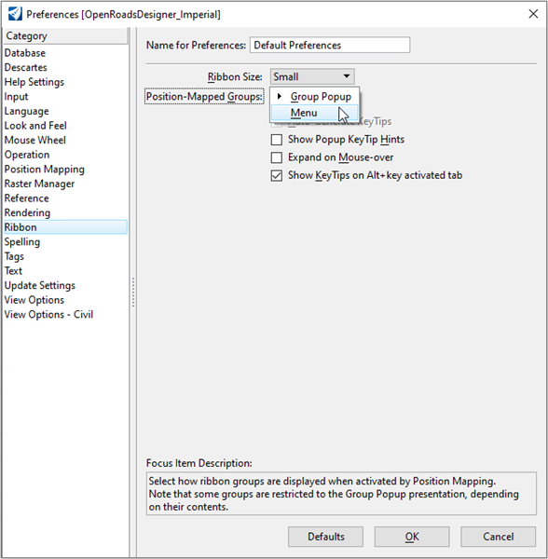Viewport: 548px width, 559px height.
Task: Select Database category
Action: [65, 53]
